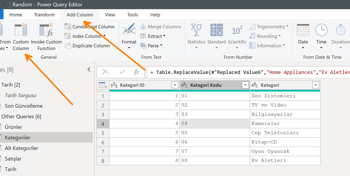Expand the Extract dropdown arrow
The height and width of the screenshot is (176, 350).
pos(164,36)
